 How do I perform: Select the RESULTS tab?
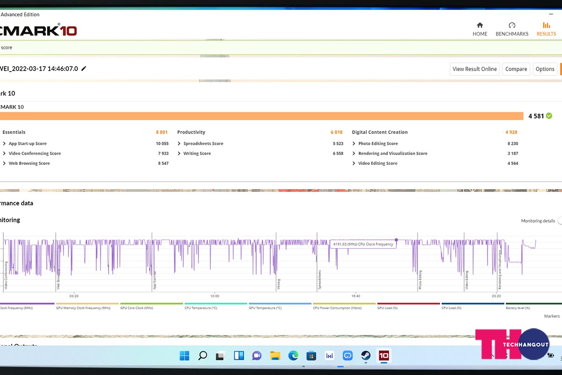[x=546, y=29]
